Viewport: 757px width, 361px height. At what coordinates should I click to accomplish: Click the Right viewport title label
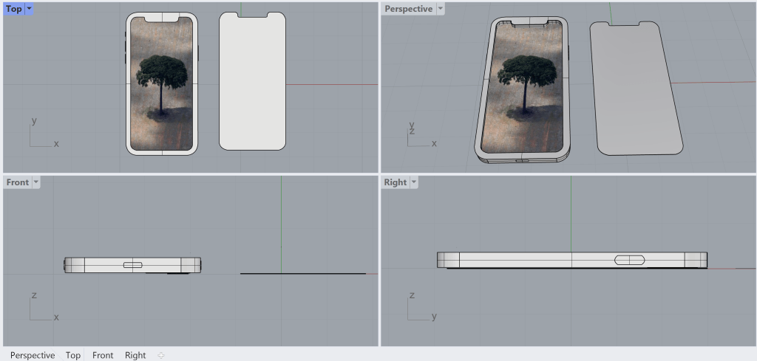(x=396, y=182)
